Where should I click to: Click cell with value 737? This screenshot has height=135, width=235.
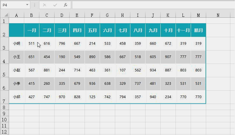pyautogui.click(x=138, y=84)
